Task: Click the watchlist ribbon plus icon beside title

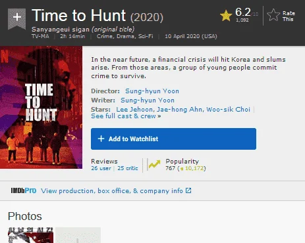Action: pyautogui.click(x=16, y=18)
